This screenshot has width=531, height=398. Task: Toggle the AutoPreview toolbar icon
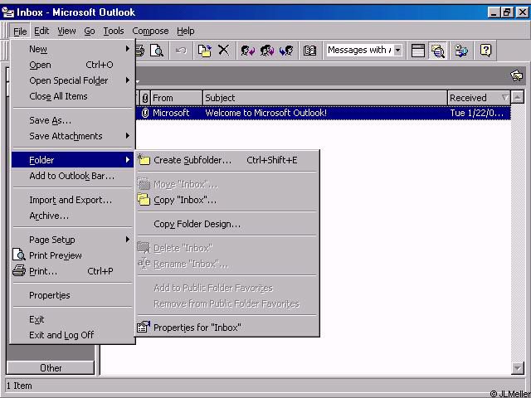click(x=437, y=51)
